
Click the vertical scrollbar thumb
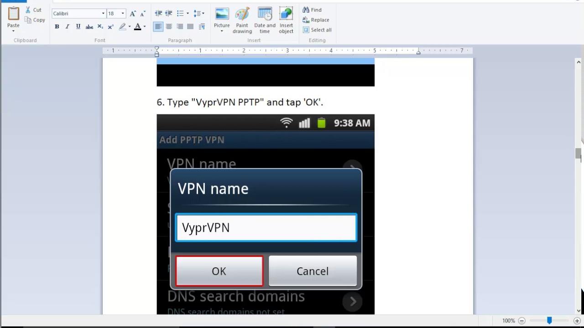pyautogui.click(x=579, y=154)
